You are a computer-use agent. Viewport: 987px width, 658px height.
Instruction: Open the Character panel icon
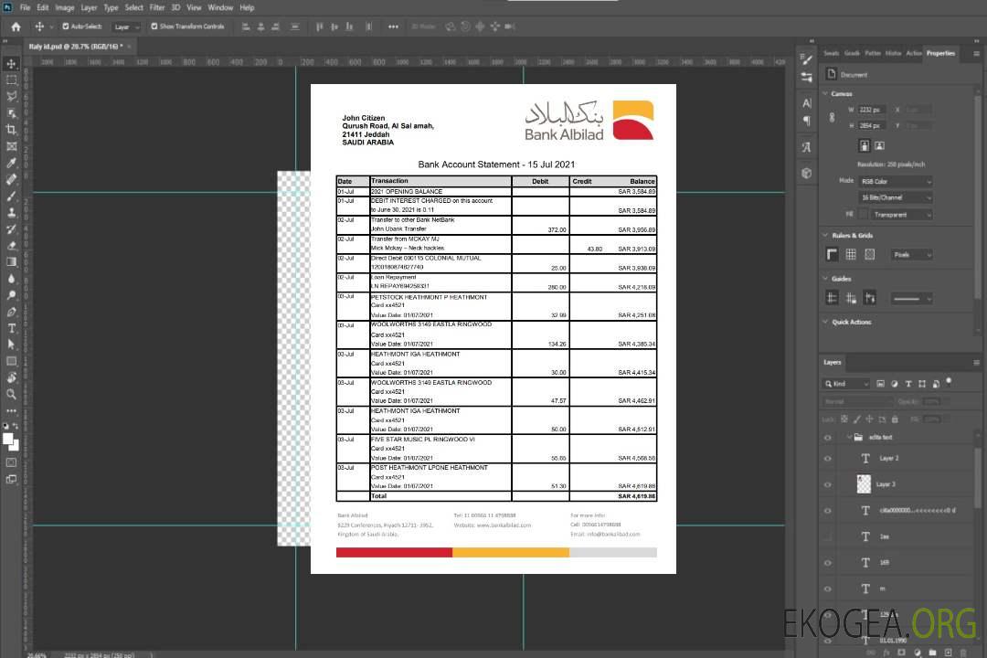pos(807,102)
